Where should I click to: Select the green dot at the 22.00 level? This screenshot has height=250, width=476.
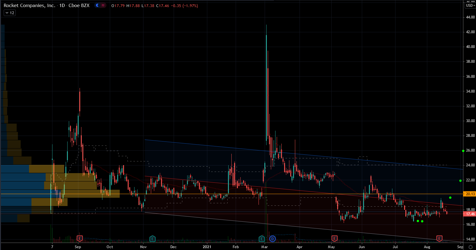coord(461,181)
